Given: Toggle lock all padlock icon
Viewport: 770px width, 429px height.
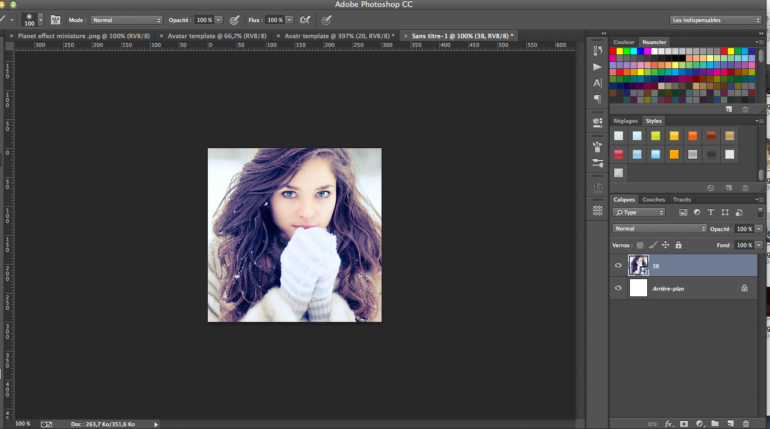Looking at the screenshot, I should coord(679,245).
